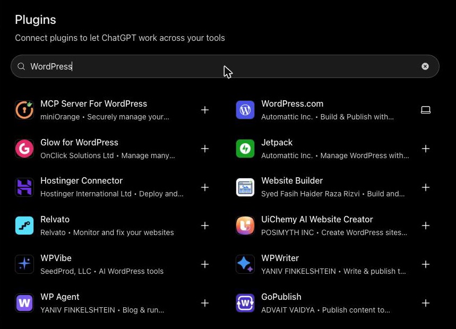Focus the plugin search field

225,66
